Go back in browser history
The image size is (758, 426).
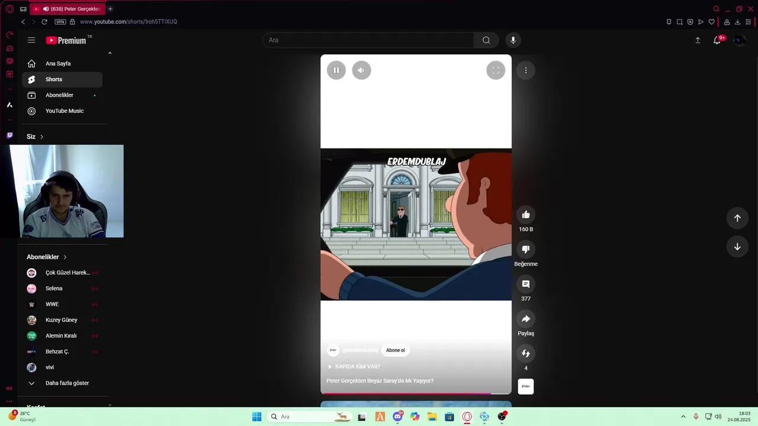(23, 22)
